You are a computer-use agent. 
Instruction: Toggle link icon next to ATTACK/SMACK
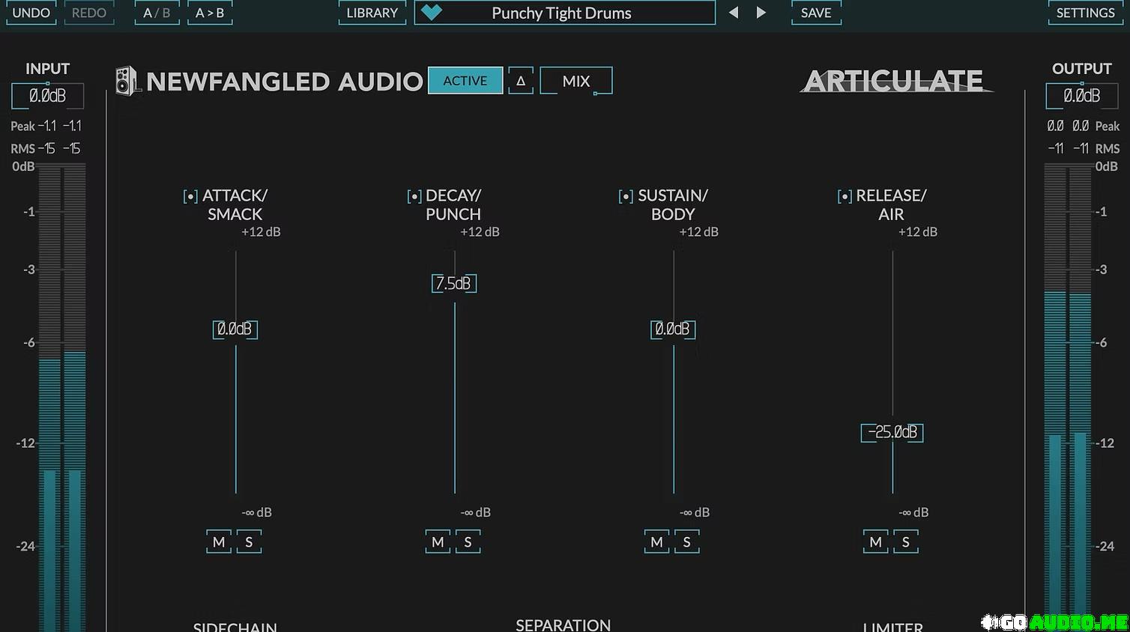[190, 196]
